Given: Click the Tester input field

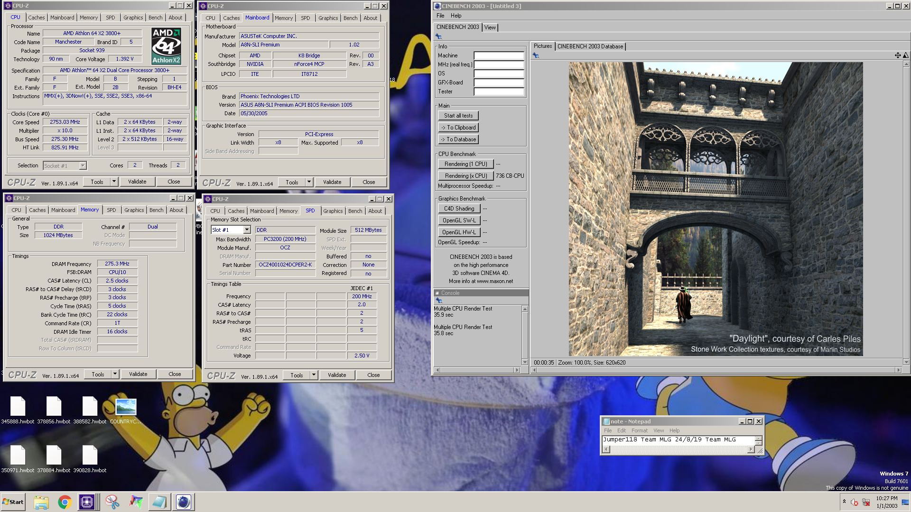Looking at the screenshot, I should pyautogui.click(x=499, y=91).
